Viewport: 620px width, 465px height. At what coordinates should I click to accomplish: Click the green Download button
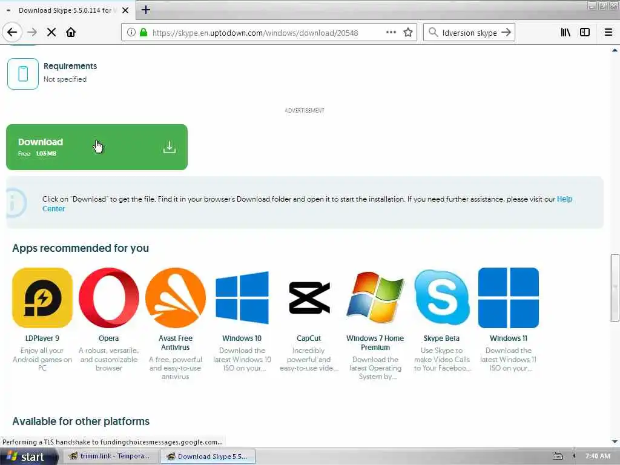click(x=97, y=147)
